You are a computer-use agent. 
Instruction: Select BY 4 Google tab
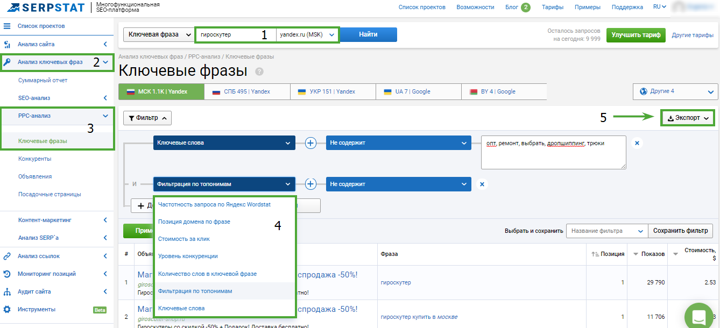[504, 91]
